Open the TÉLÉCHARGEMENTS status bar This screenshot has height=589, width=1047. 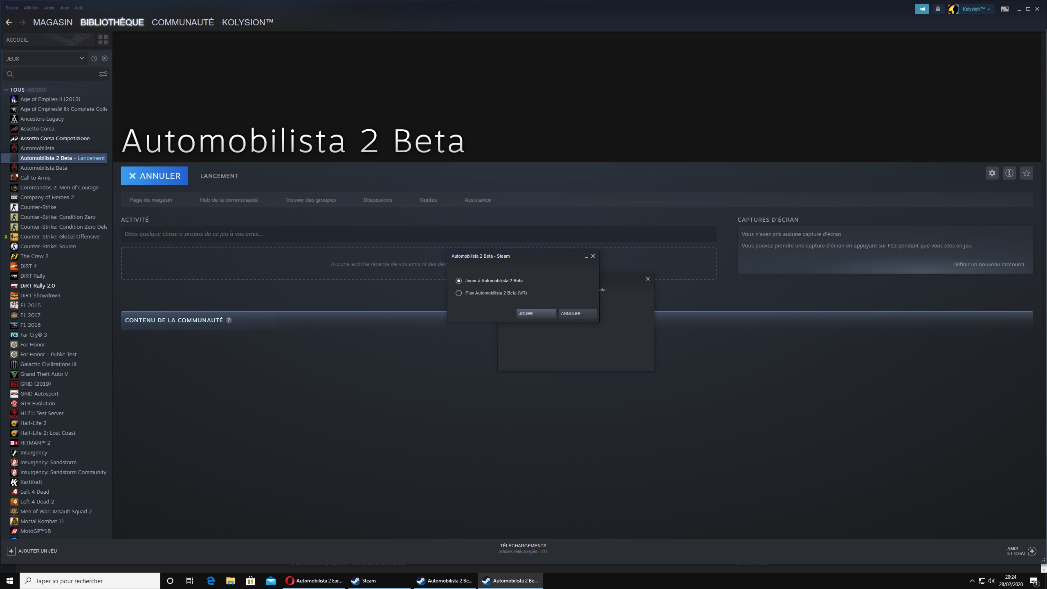click(523, 549)
